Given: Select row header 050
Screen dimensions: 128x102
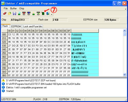Looking at the screenshot, I should (5, 53).
